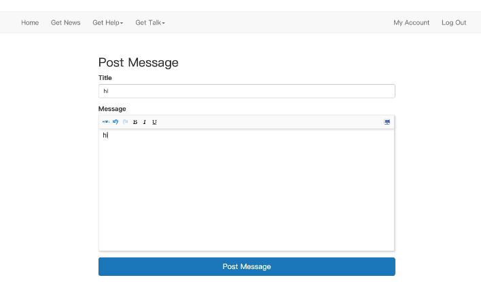Open Get News in the navbar
Viewport: 481px width, 286px height.
65,22
